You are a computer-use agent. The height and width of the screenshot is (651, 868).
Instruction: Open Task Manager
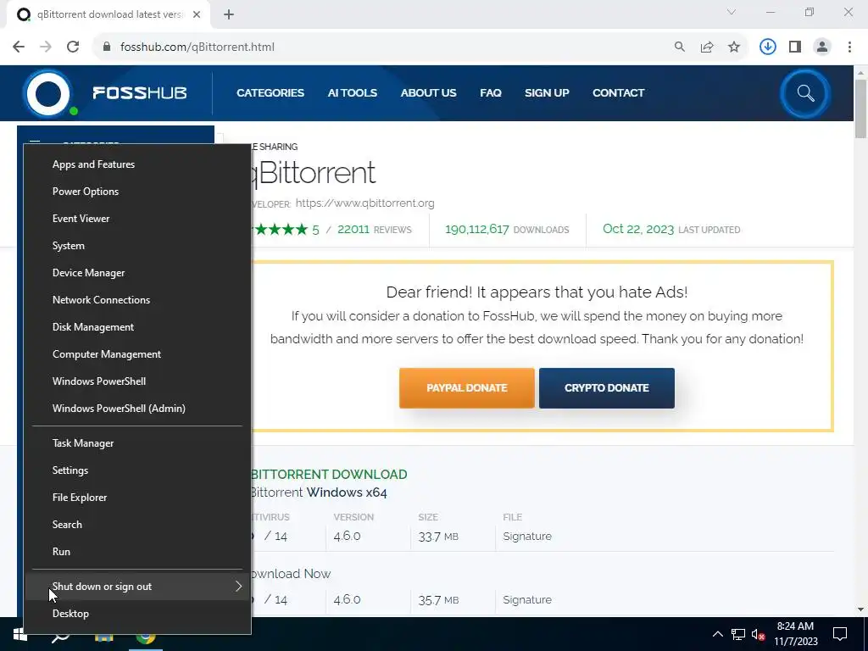(137, 443)
